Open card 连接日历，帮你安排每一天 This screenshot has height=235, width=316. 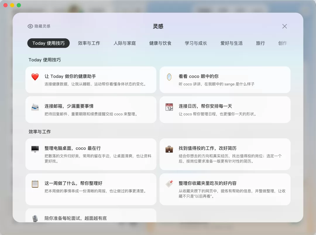[x=225, y=110]
